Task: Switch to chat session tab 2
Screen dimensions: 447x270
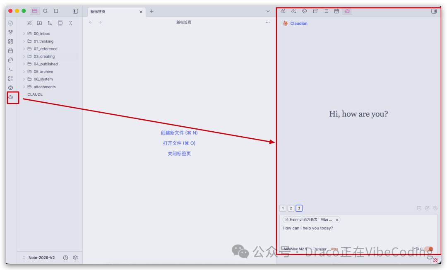Action: click(x=291, y=208)
